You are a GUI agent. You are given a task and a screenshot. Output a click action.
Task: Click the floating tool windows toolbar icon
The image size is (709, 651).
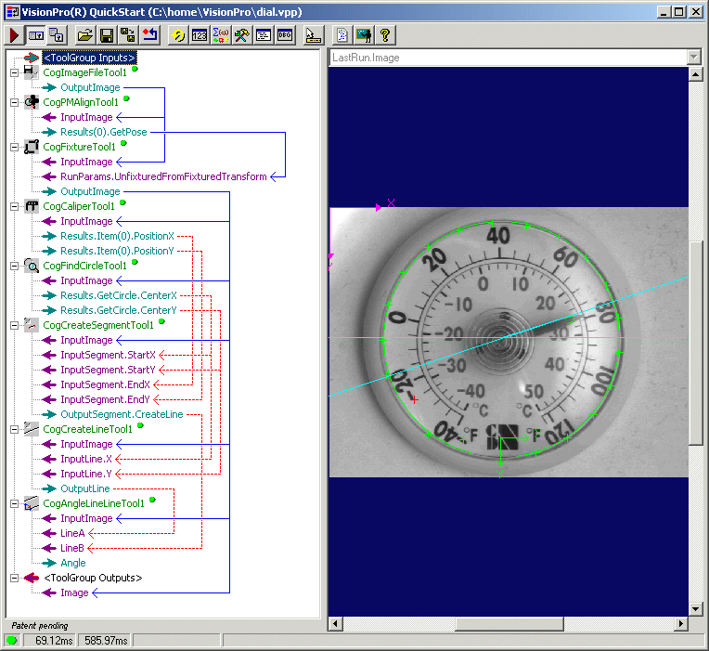[x=57, y=35]
